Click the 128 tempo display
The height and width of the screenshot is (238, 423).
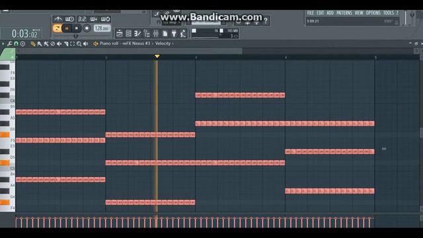click(102, 28)
